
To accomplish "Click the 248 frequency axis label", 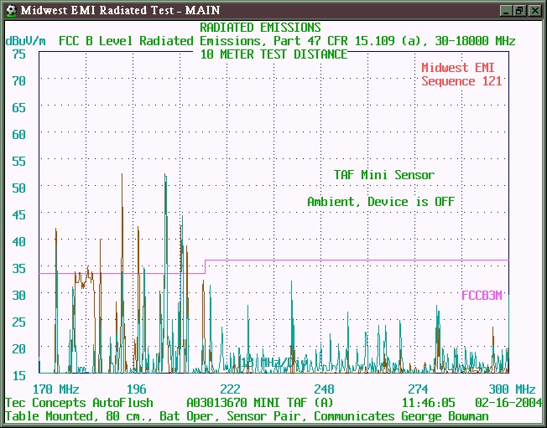I will point(324,389).
